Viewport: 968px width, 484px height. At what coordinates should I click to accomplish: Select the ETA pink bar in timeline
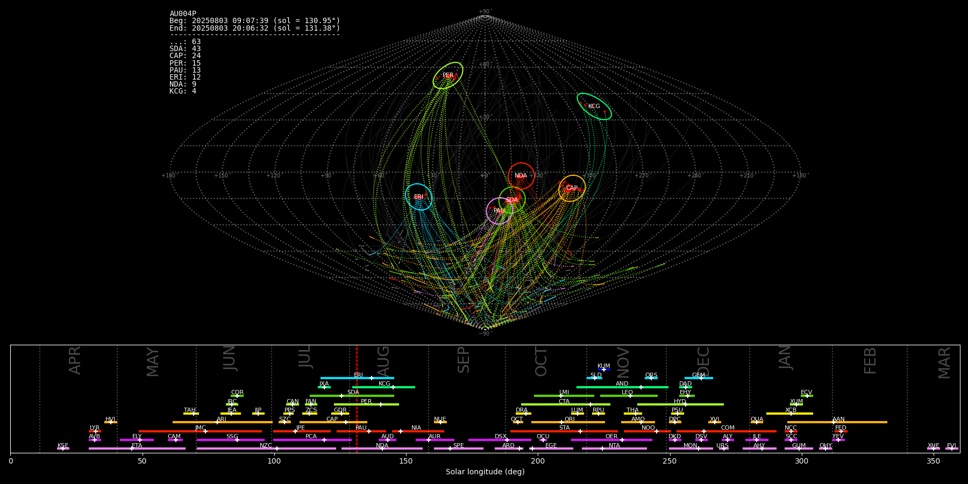137,449
